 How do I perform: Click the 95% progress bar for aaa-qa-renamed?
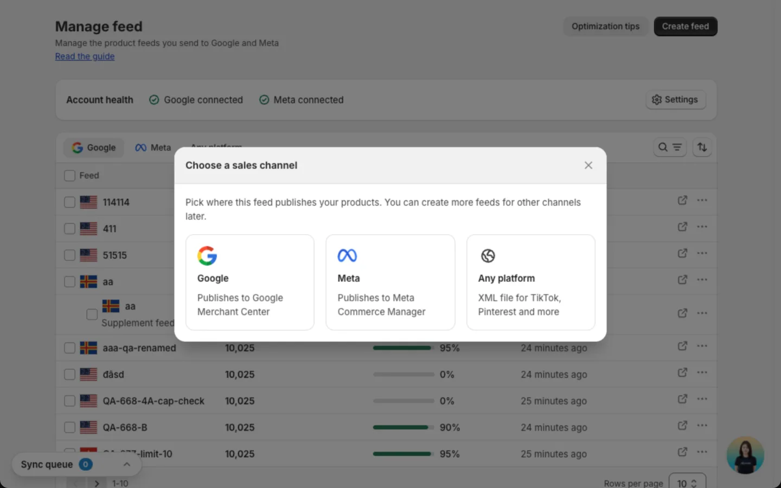click(x=404, y=348)
